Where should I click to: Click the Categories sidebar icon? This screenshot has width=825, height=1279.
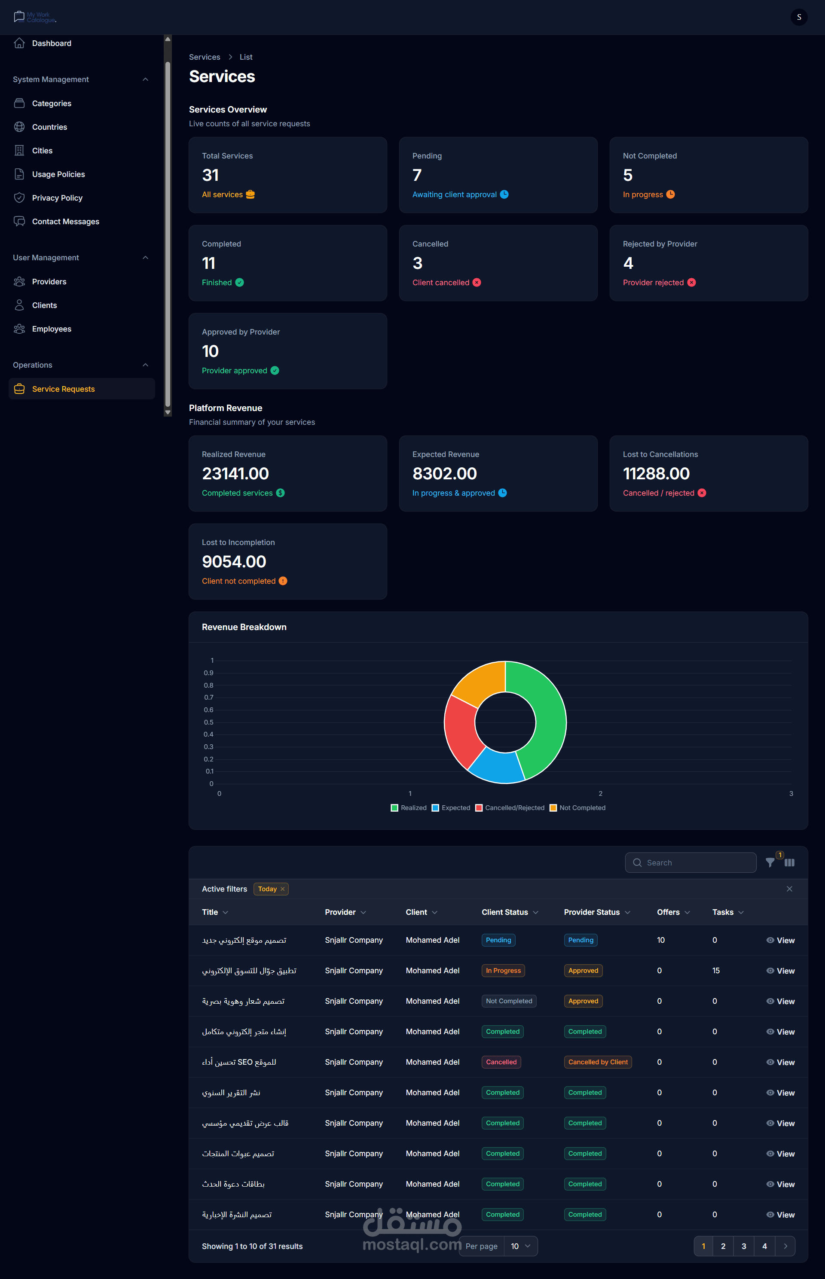coord(19,104)
